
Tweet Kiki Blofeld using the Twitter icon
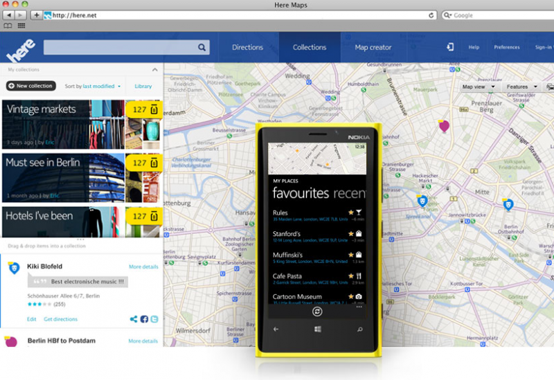coord(154,319)
